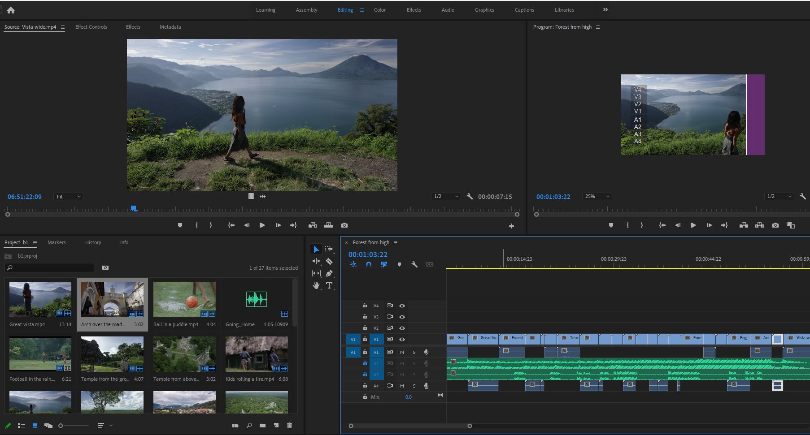Add marker in timeline panel
Viewport: 810px width, 435px height.
coord(399,264)
